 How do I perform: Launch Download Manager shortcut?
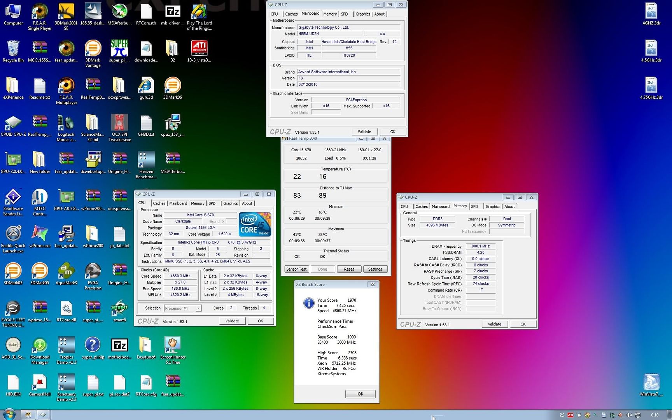40,351
